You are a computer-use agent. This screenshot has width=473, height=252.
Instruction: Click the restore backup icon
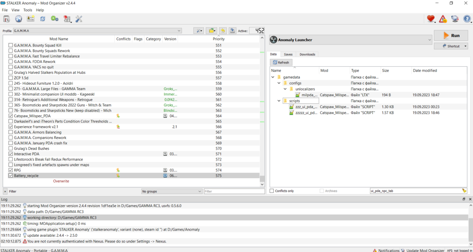click(x=222, y=31)
